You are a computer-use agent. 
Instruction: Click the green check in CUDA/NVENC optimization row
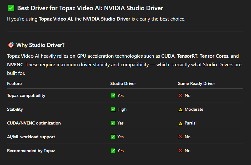click(113, 123)
